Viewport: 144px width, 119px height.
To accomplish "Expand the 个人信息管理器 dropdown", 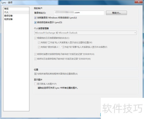I will [86, 33].
